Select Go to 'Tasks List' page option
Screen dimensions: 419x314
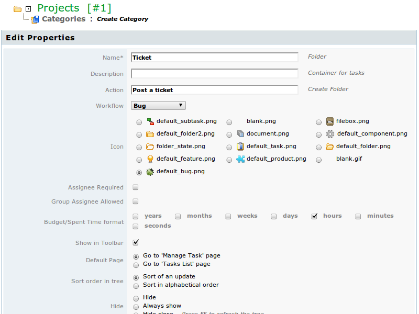pos(136,265)
